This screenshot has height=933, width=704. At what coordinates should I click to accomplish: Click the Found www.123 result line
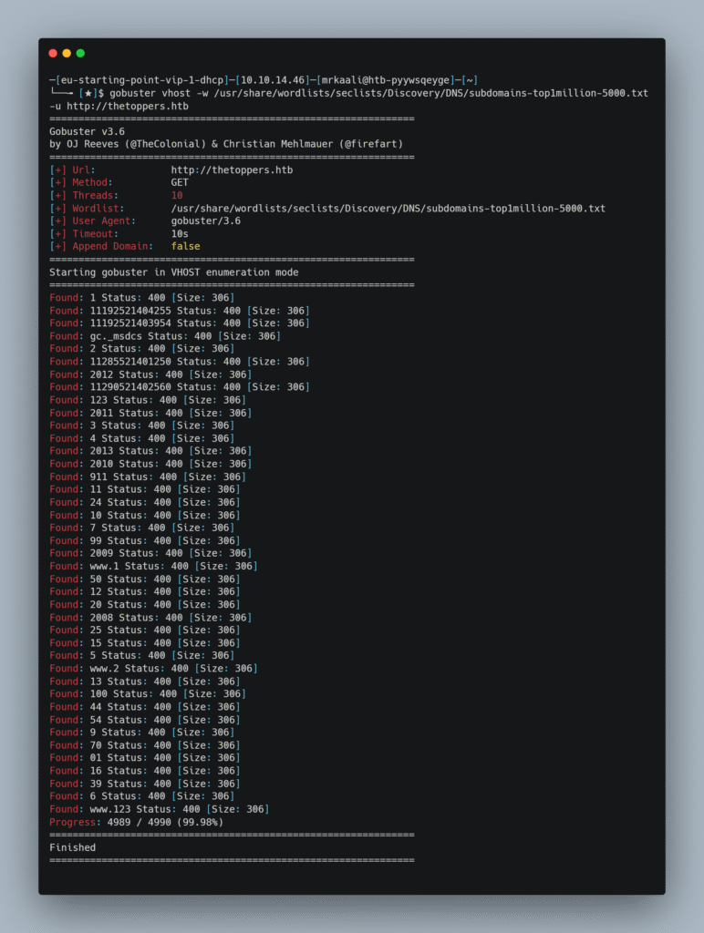[159, 809]
